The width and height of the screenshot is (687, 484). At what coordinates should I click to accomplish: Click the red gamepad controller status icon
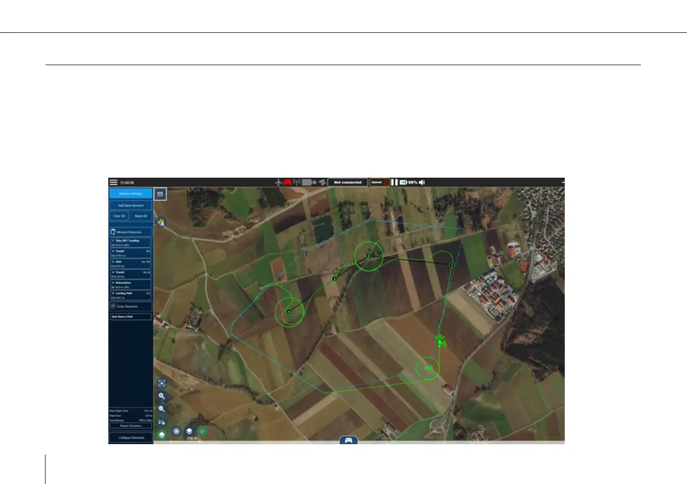coord(287,182)
